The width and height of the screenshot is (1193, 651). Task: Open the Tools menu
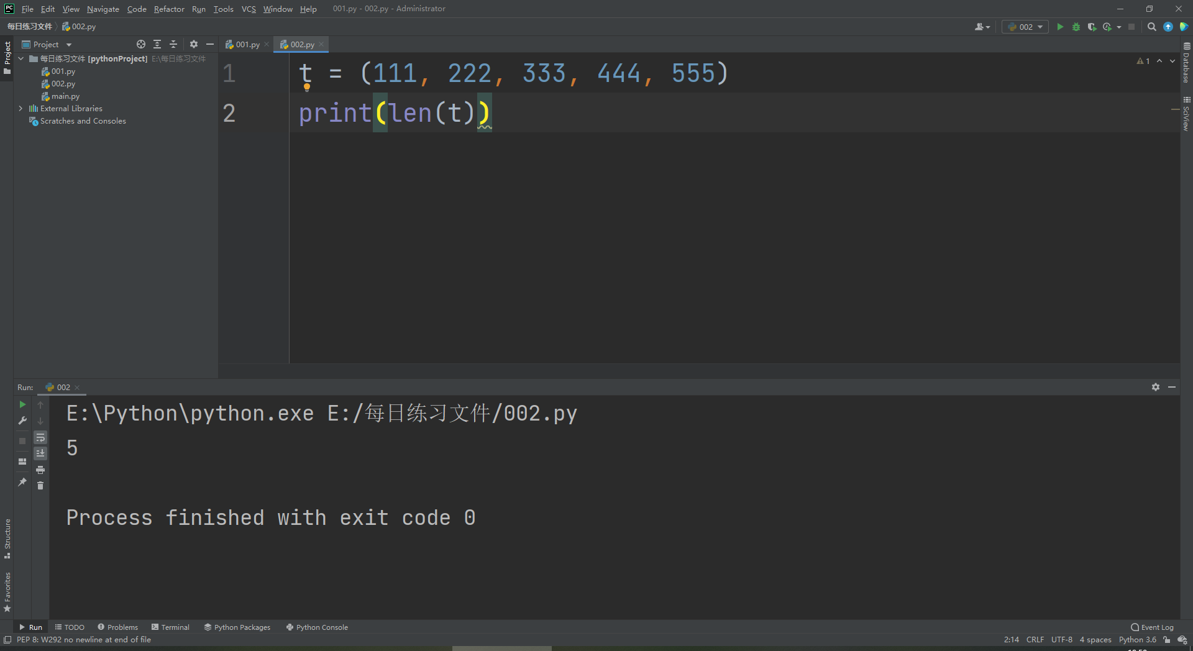(223, 9)
